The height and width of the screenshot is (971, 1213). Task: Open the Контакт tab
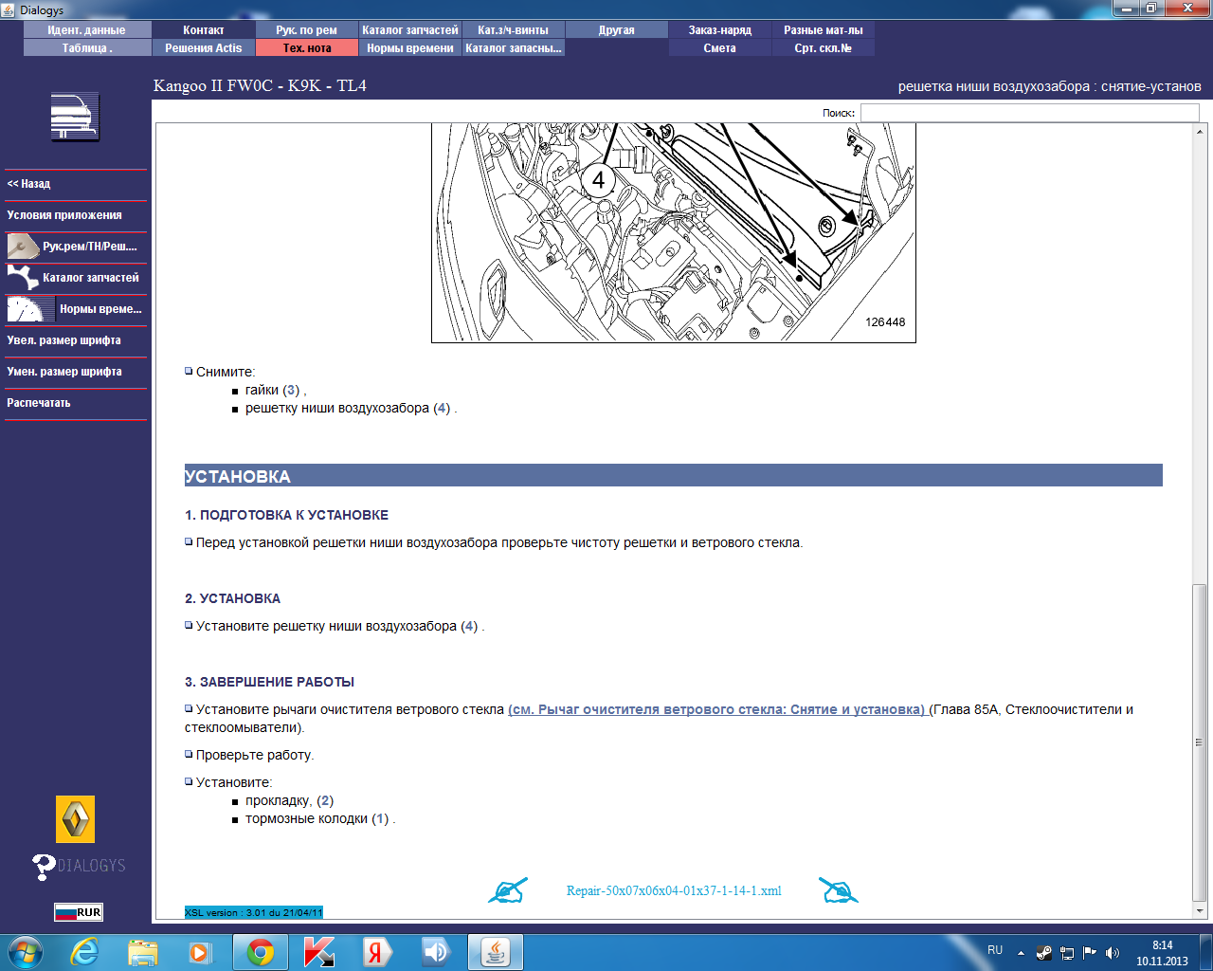point(204,30)
